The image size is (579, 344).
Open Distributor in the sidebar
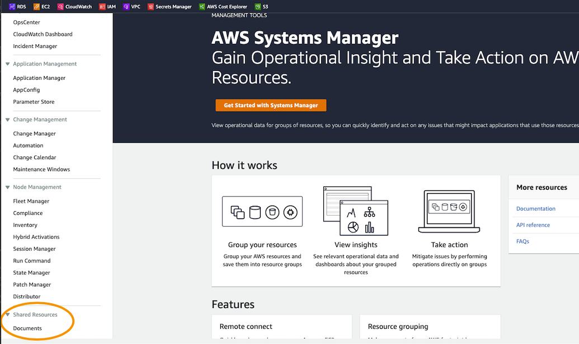(x=27, y=297)
